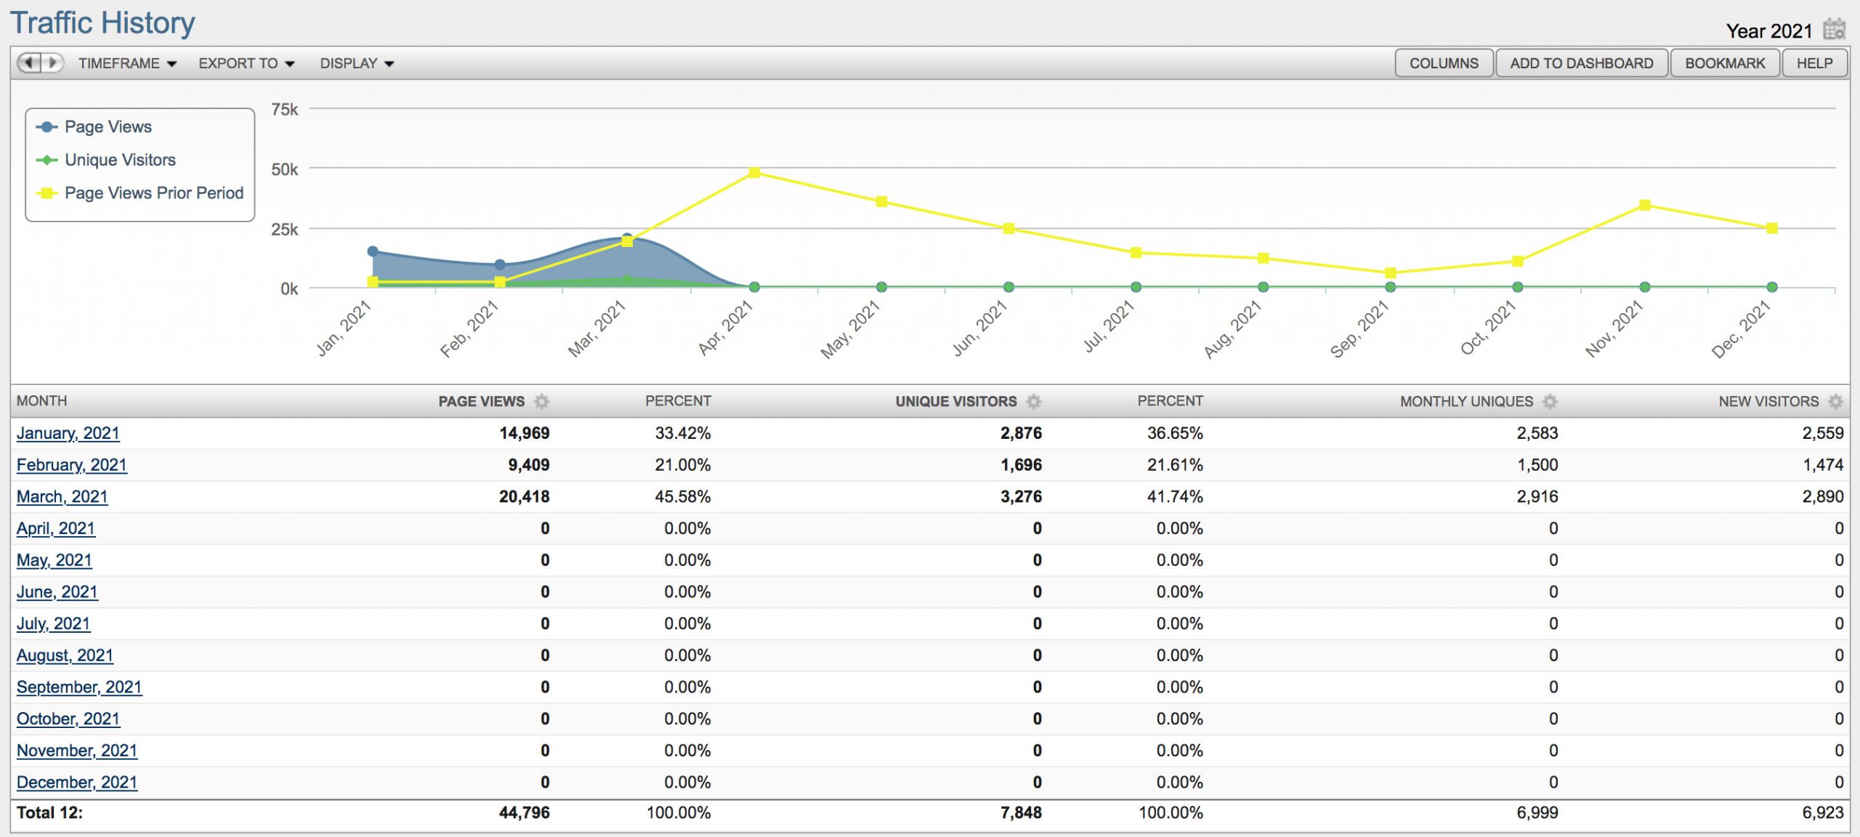Viewport: 1860px width, 837px height.
Task: Open the July, 2021 link
Action: (x=54, y=623)
